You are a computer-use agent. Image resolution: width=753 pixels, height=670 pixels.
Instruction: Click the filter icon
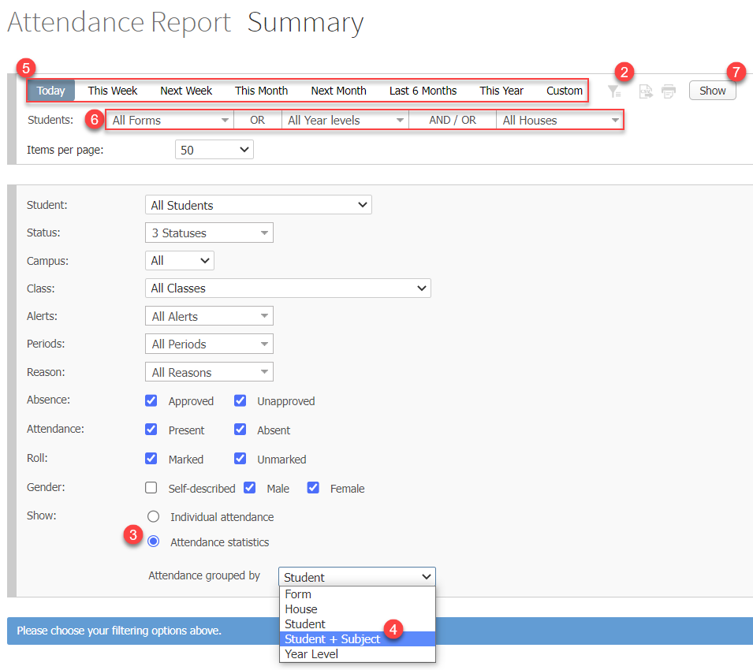pos(615,91)
